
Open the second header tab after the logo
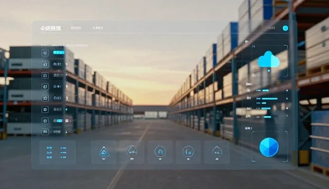click(x=98, y=28)
